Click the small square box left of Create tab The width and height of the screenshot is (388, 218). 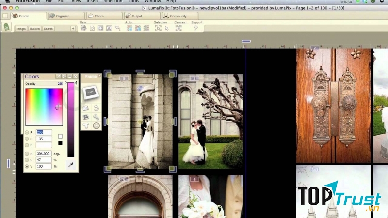5,16
